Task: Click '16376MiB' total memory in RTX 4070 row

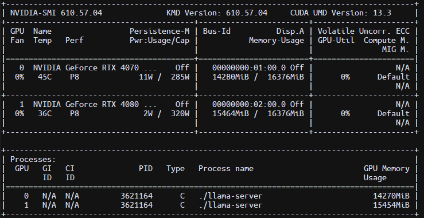Action: click(x=286, y=77)
